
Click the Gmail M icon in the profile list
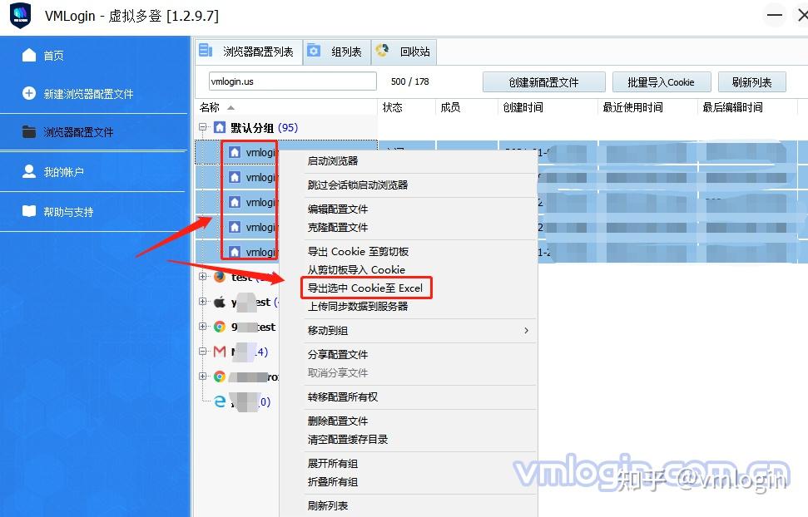[218, 353]
